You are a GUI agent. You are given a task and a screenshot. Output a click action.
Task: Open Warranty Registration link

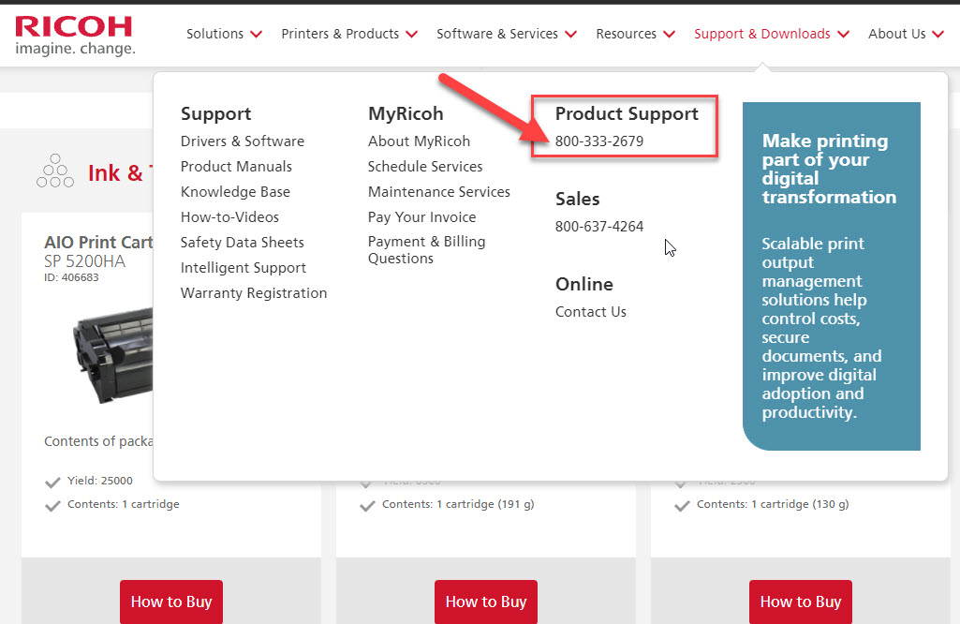pyautogui.click(x=254, y=293)
